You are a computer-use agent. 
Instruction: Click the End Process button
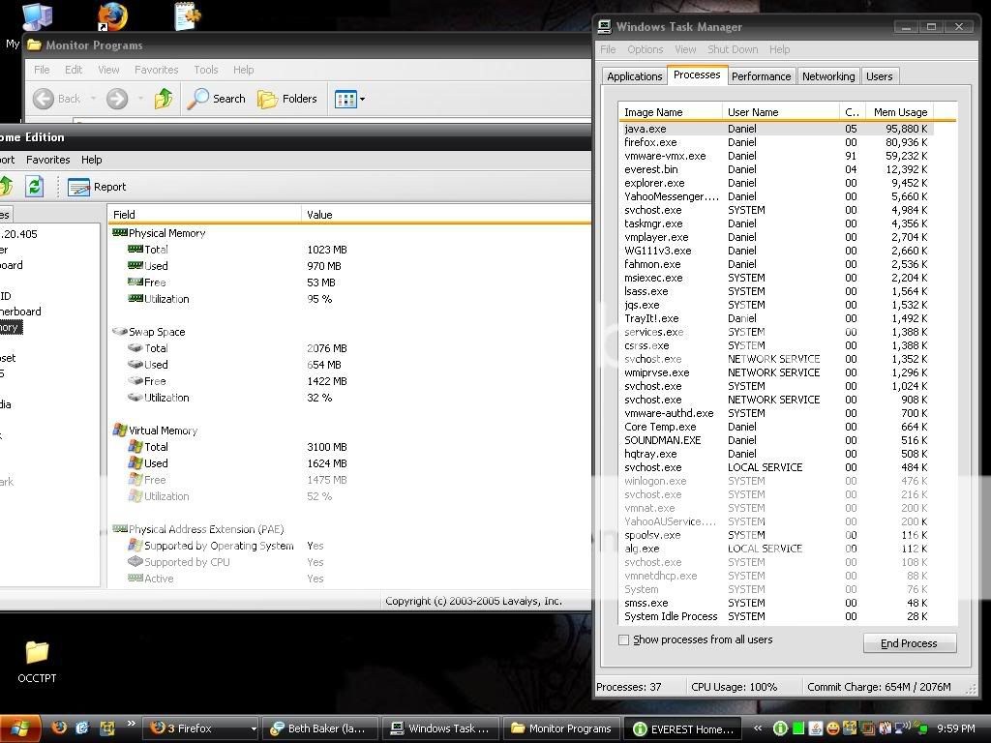pyautogui.click(x=909, y=643)
